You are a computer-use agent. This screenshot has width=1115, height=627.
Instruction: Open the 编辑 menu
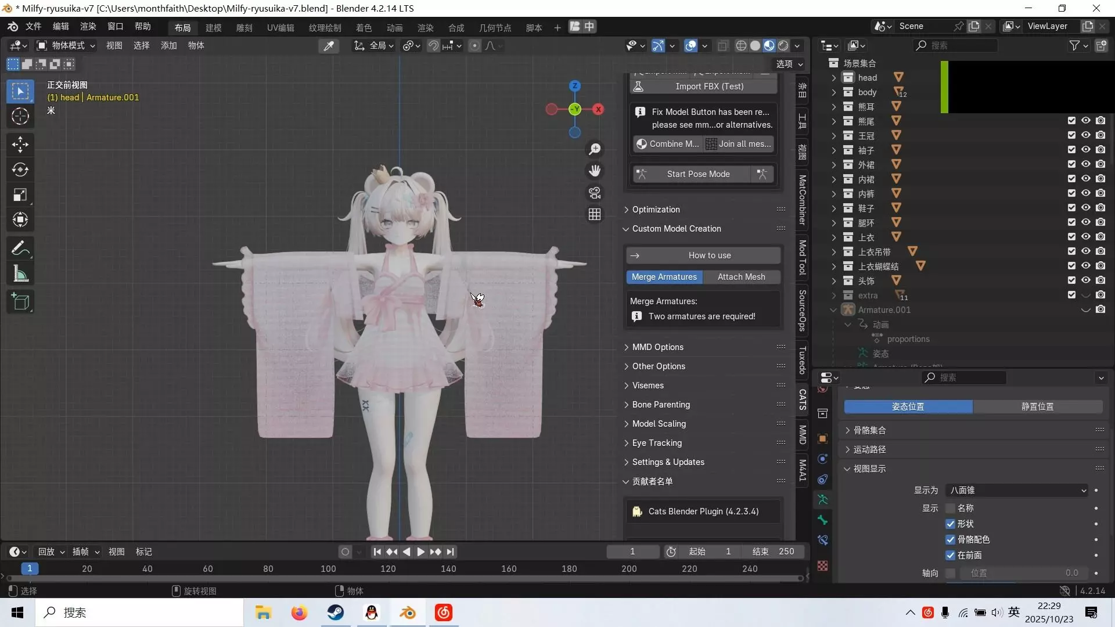pos(60,27)
